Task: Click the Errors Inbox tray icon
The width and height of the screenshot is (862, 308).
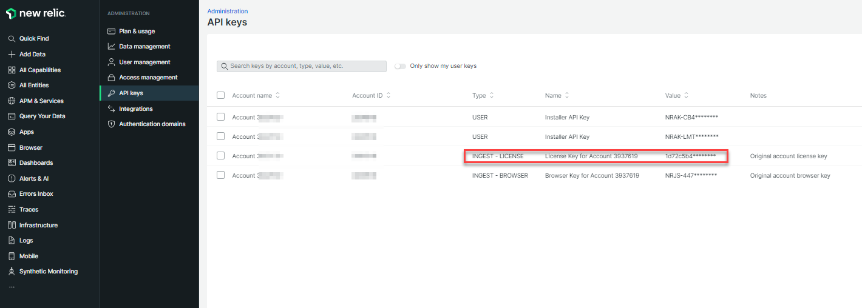Action: [x=12, y=194]
